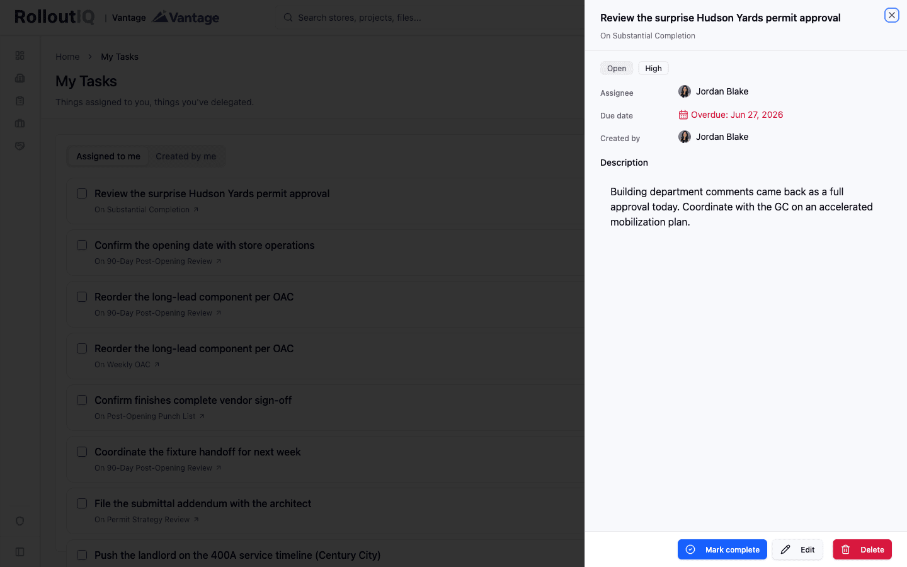Image resolution: width=907 pixels, height=567 pixels.
Task: Check Push the landlord on 400A task
Action: [82, 555]
